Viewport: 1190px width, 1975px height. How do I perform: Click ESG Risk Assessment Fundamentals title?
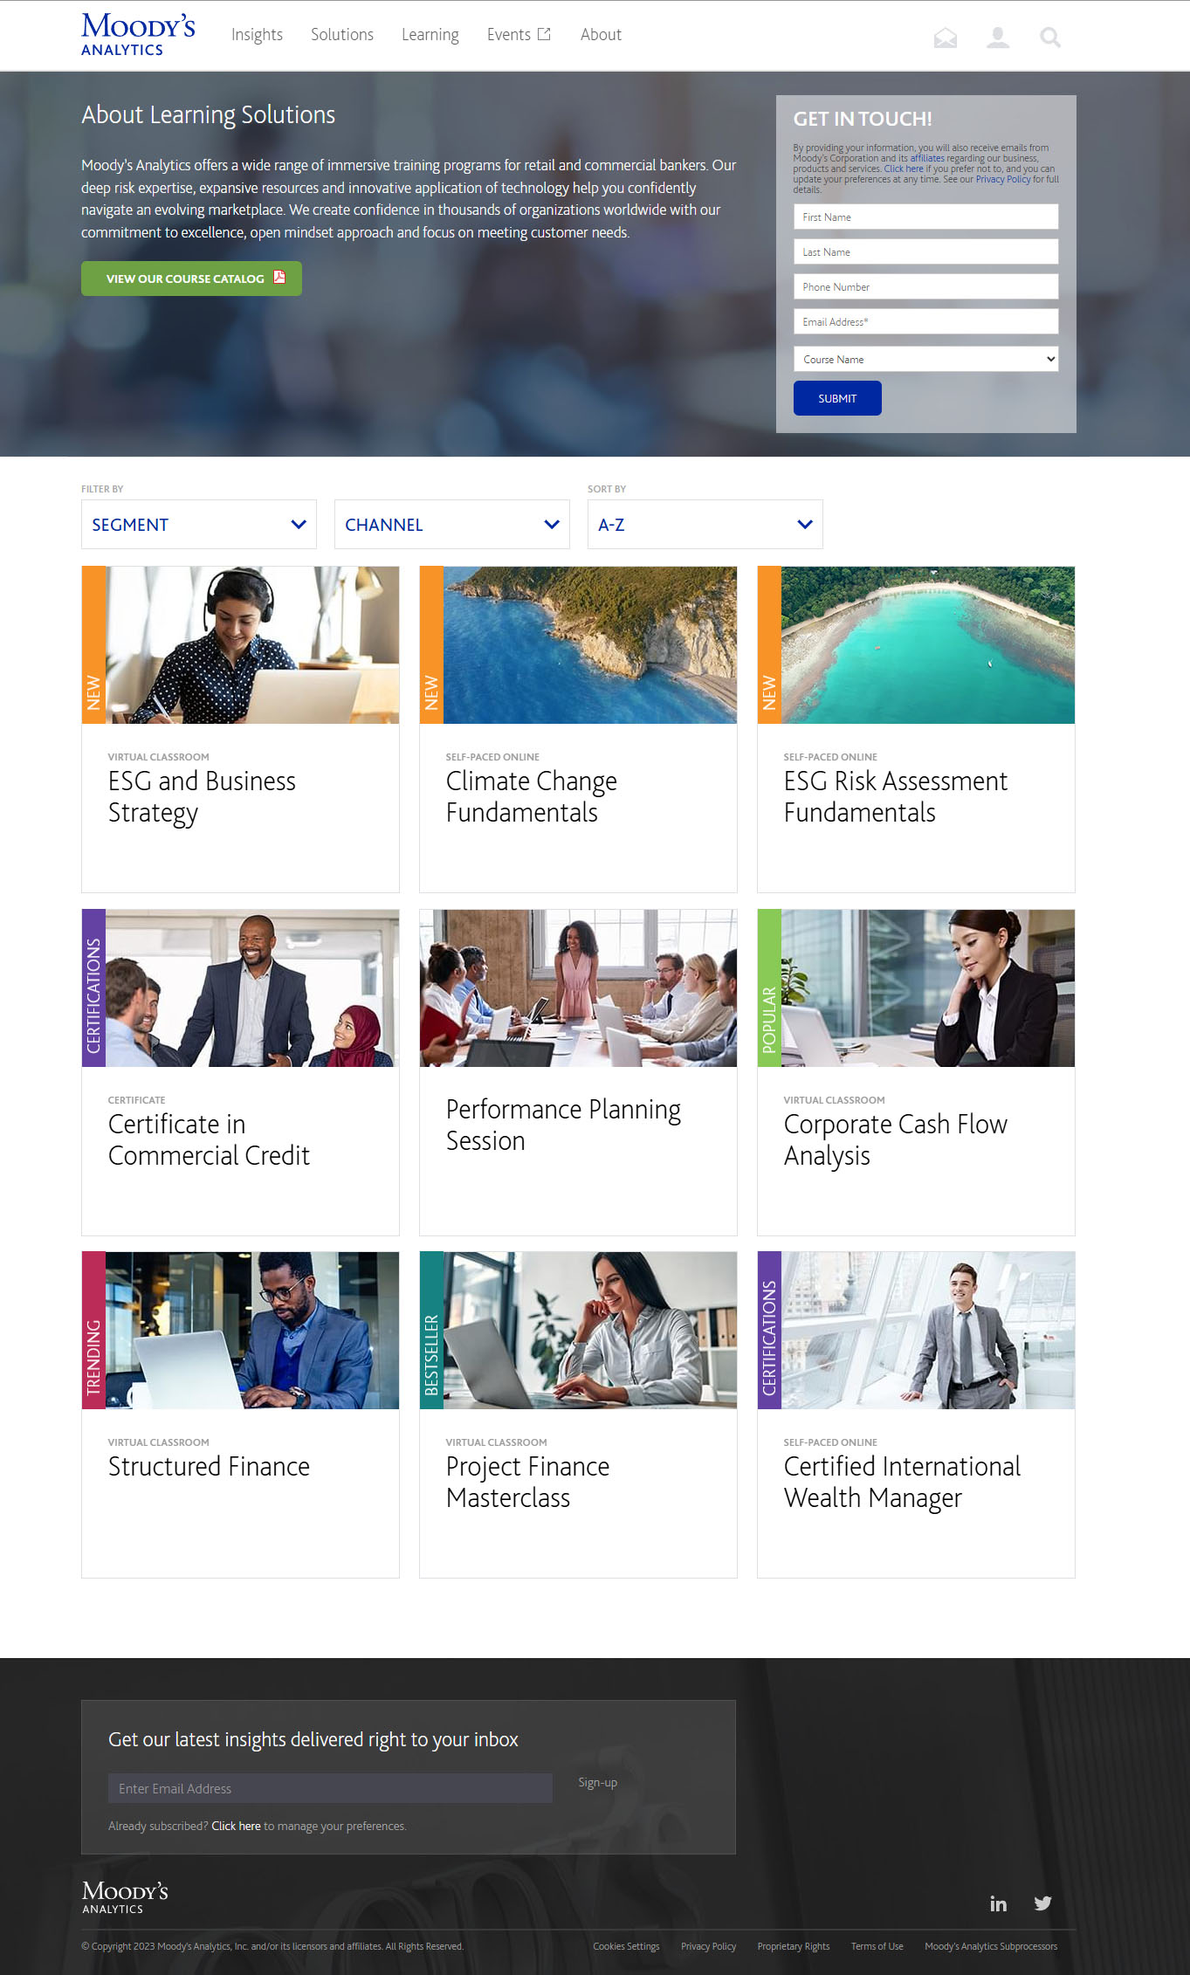895,797
